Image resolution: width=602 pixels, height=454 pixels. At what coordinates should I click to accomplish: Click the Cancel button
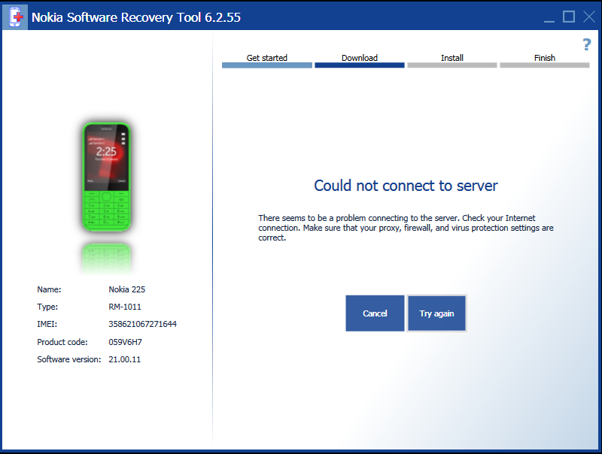(375, 313)
